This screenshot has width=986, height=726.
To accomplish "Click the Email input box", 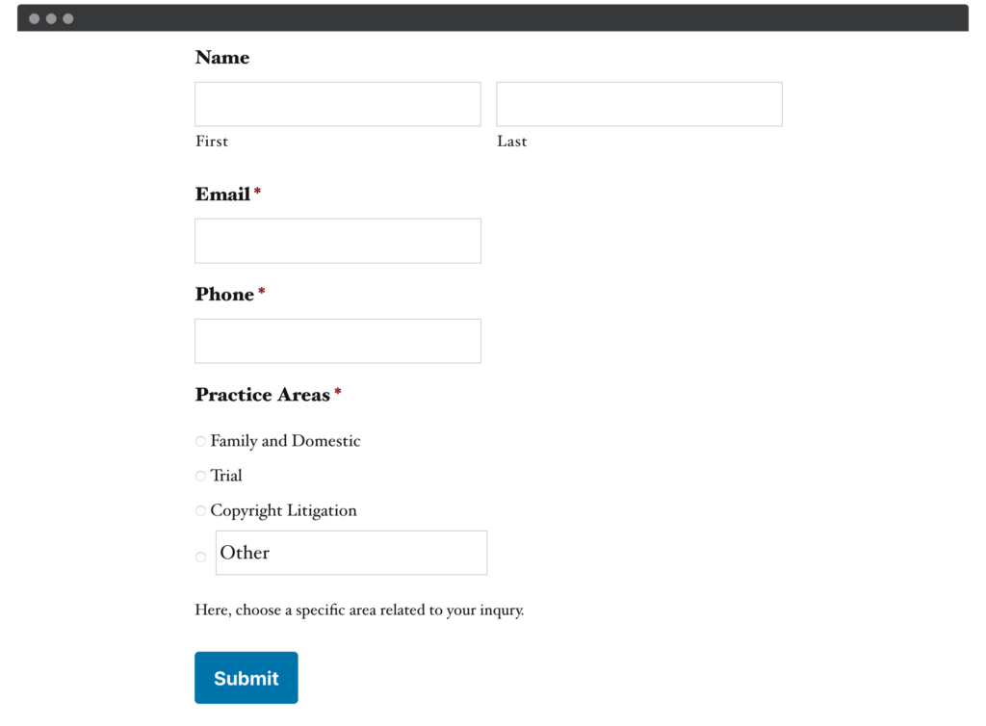I will click(337, 241).
